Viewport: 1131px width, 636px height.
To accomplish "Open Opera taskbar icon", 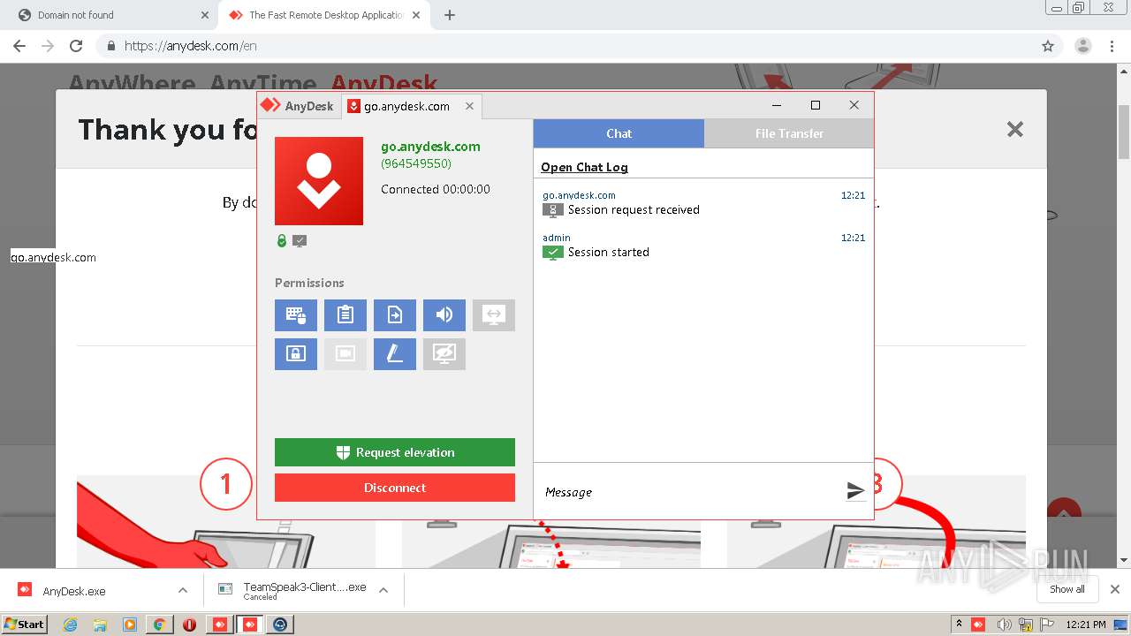I will pyautogui.click(x=189, y=625).
